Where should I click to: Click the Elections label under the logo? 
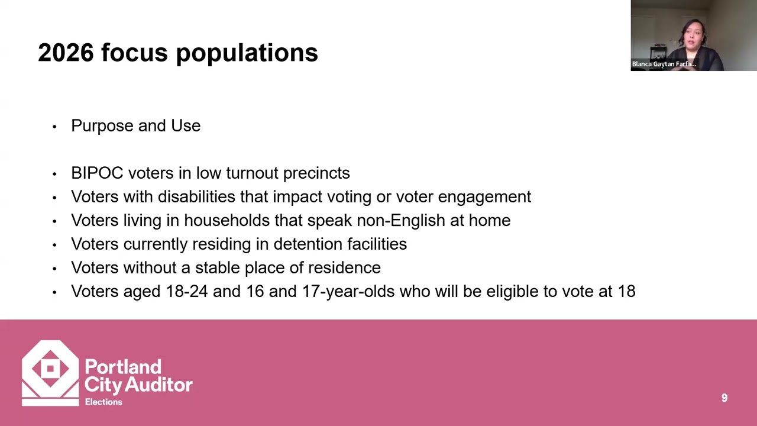(x=103, y=402)
